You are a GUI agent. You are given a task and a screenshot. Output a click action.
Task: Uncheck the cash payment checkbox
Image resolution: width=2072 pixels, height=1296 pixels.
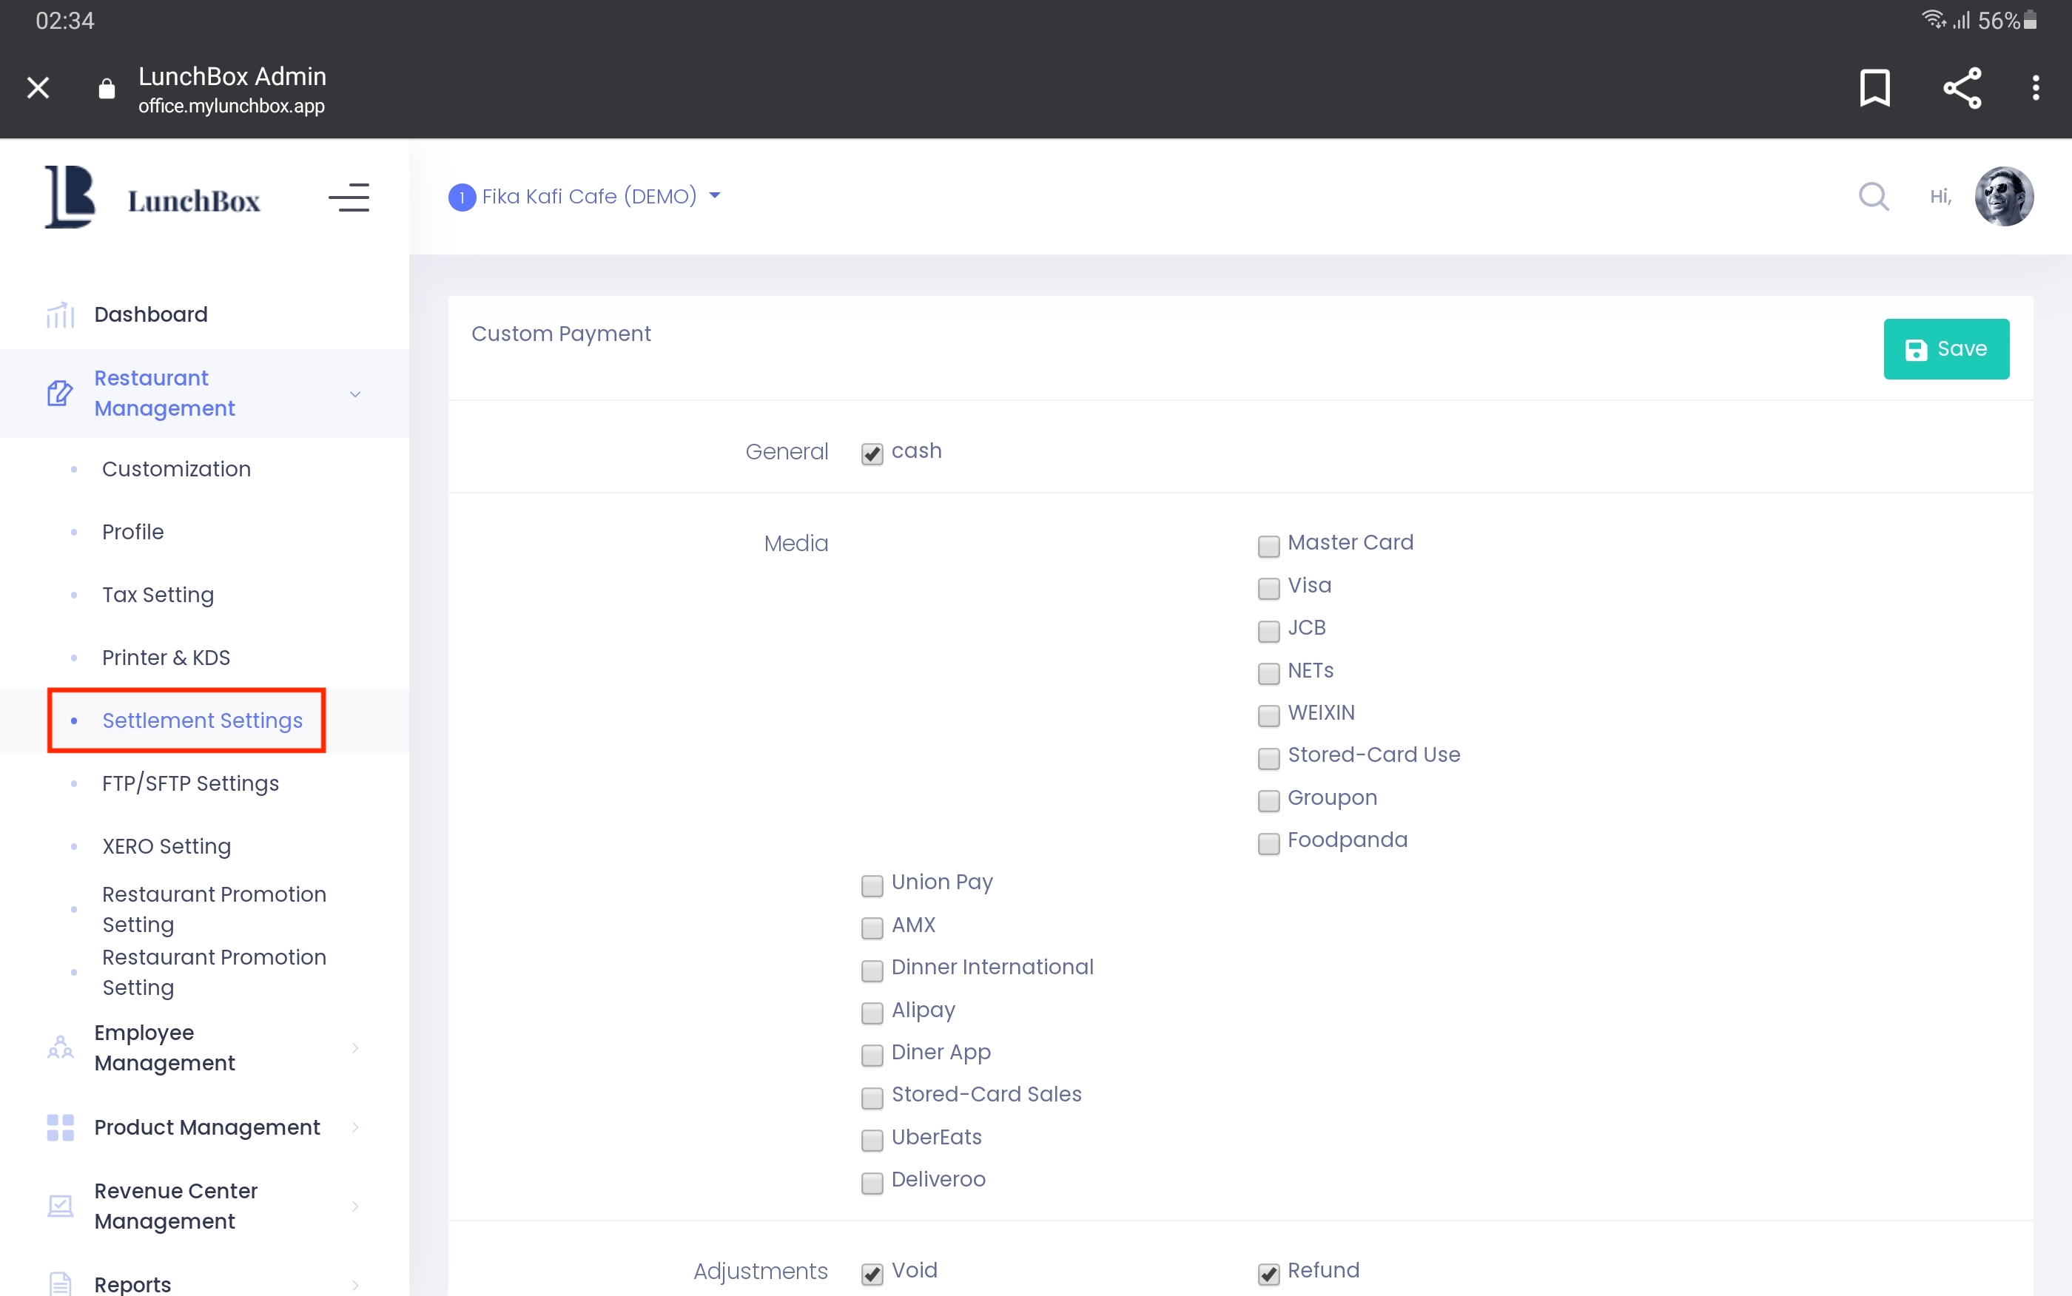872,453
